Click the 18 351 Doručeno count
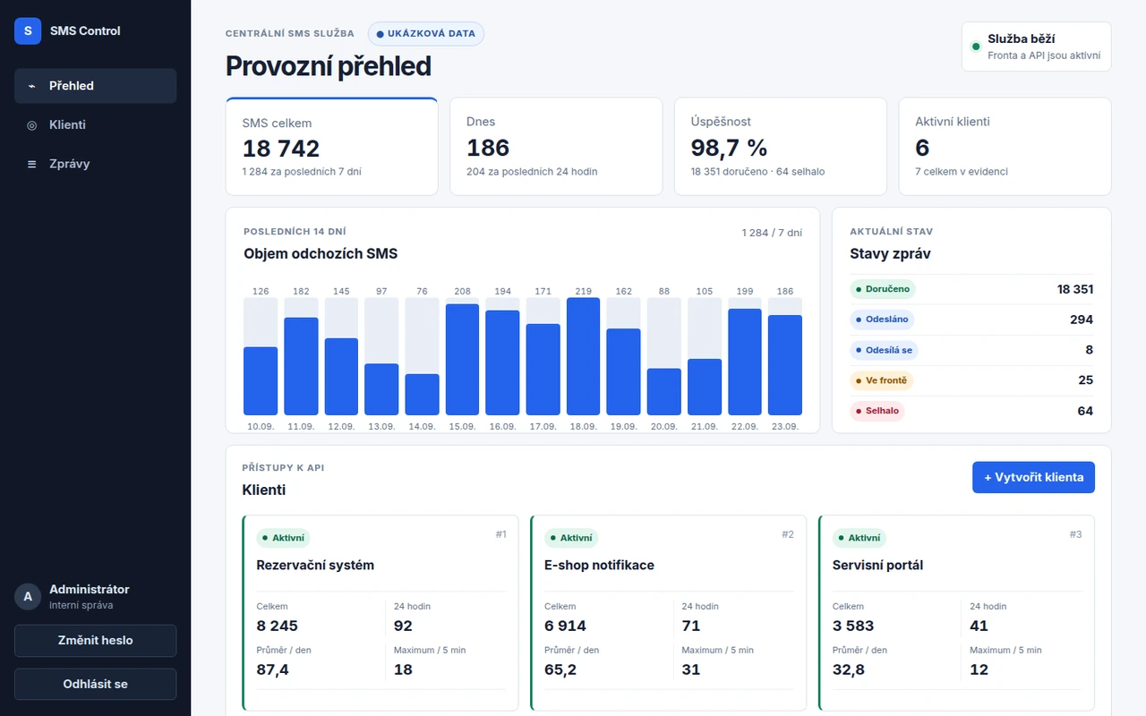This screenshot has width=1146, height=716. [1074, 289]
